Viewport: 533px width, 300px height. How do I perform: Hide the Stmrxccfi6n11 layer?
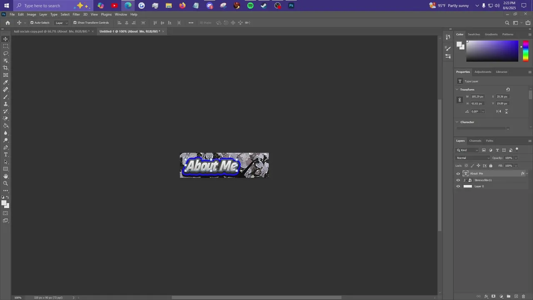[458, 180]
